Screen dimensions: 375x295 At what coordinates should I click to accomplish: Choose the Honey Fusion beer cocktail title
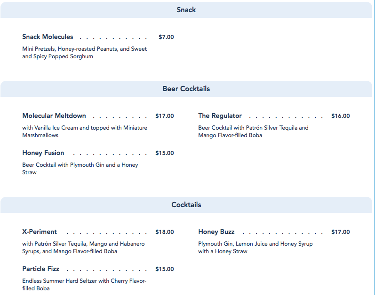[43, 153]
